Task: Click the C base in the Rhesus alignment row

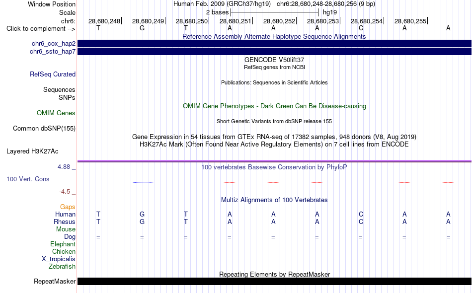Action: click(361, 221)
